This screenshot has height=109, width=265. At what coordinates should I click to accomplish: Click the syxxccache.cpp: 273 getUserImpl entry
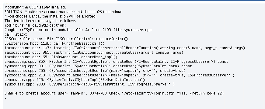pyautogui.click(x=120, y=75)
